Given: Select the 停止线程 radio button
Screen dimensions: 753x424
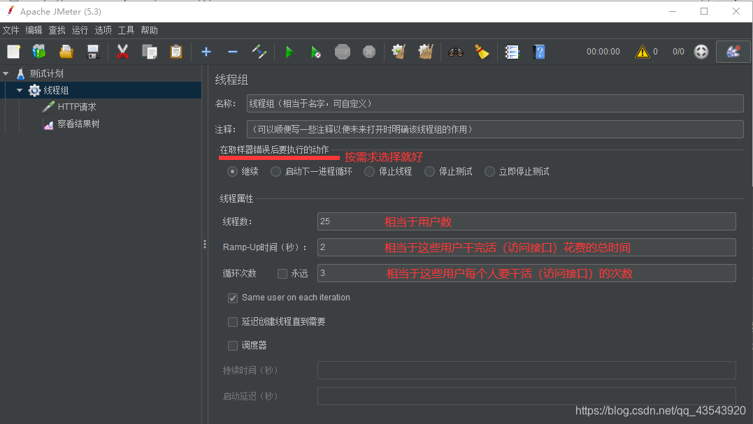Looking at the screenshot, I should coord(369,171).
